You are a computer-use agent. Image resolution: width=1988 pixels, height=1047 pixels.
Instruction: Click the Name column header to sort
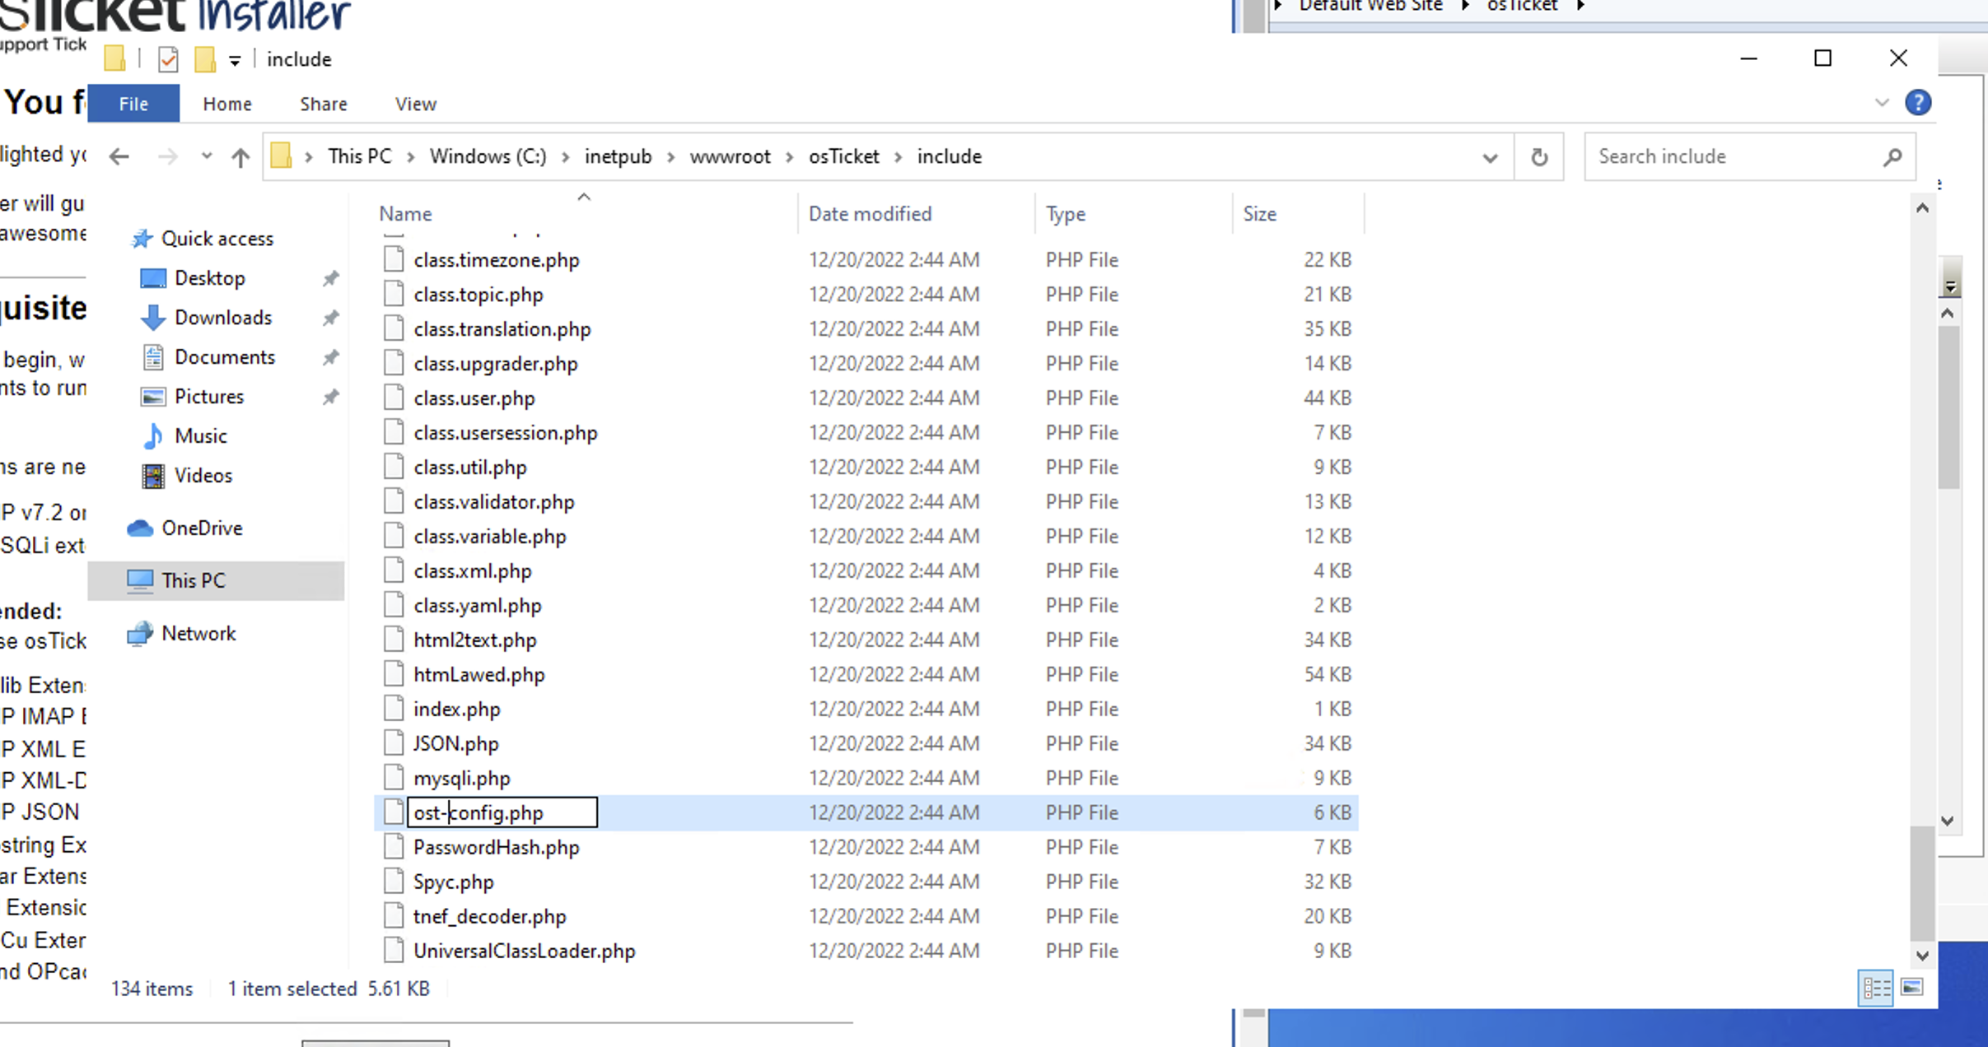click(x=405, y=213)
